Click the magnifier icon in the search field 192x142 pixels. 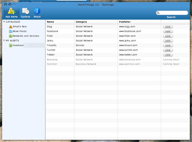pos(158,13)
